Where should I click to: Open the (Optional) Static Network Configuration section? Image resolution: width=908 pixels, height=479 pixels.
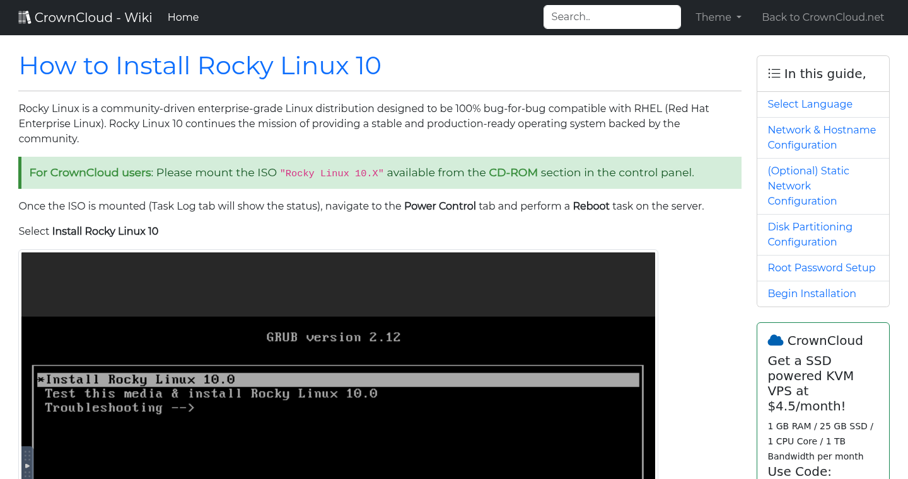[x=808, y=186]
